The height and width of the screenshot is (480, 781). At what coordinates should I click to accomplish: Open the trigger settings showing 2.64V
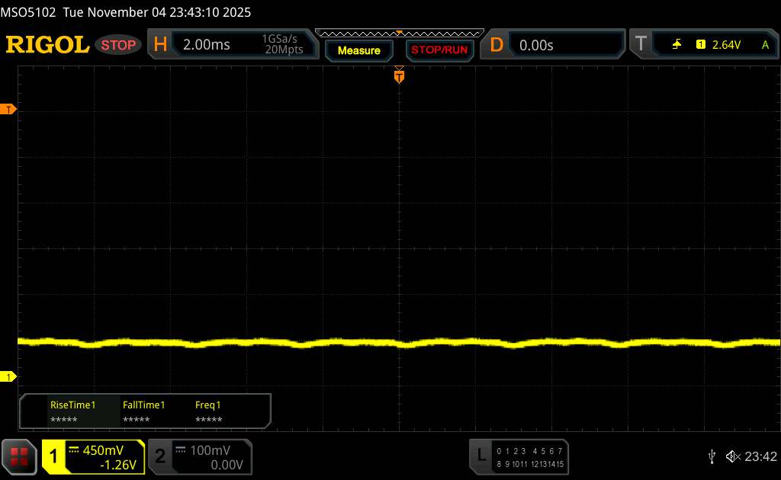pyautogui.click(x=725, y=45)
